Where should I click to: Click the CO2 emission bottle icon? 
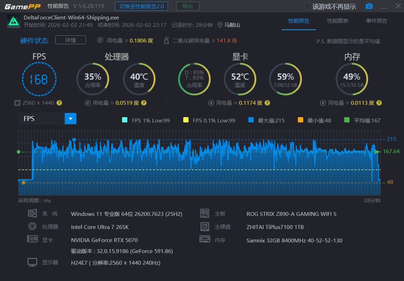point(166,40)
